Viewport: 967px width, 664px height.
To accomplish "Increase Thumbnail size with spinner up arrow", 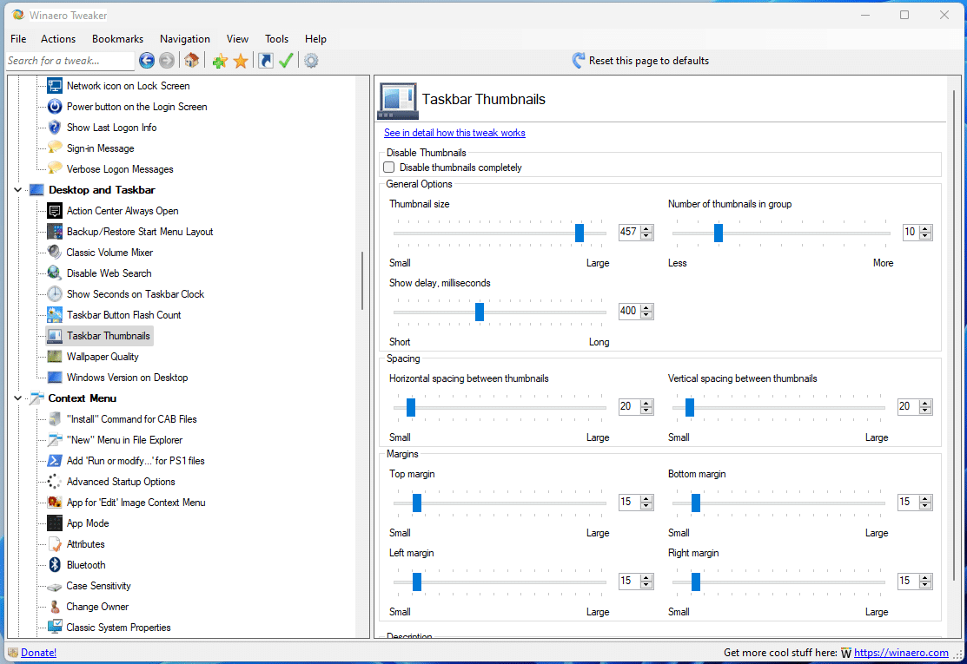I will pos(646,228).
